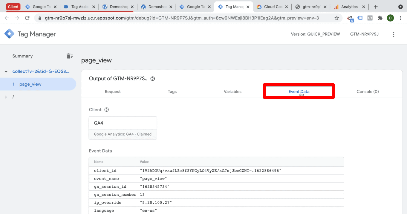Open the developer tools extension icon

tap(370, 18)
